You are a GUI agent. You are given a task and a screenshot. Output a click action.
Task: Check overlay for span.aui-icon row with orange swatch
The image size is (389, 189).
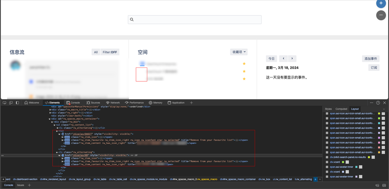tap(327, 152)
